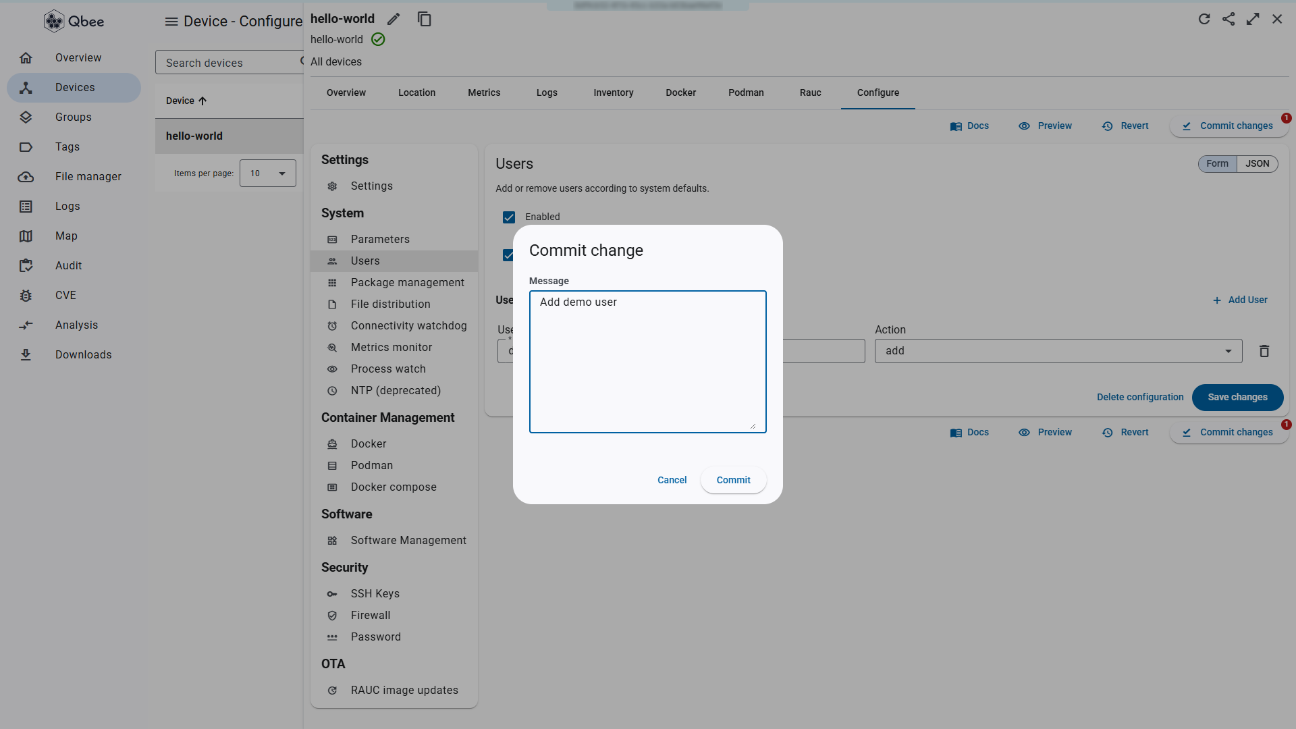Open the Podman tab
Image resolution: width=1296 pixels, height=729 pixels.
coord(747,93)
